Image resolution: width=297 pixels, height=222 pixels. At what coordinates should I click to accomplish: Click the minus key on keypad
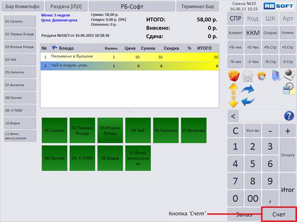[x=270, y=131]
